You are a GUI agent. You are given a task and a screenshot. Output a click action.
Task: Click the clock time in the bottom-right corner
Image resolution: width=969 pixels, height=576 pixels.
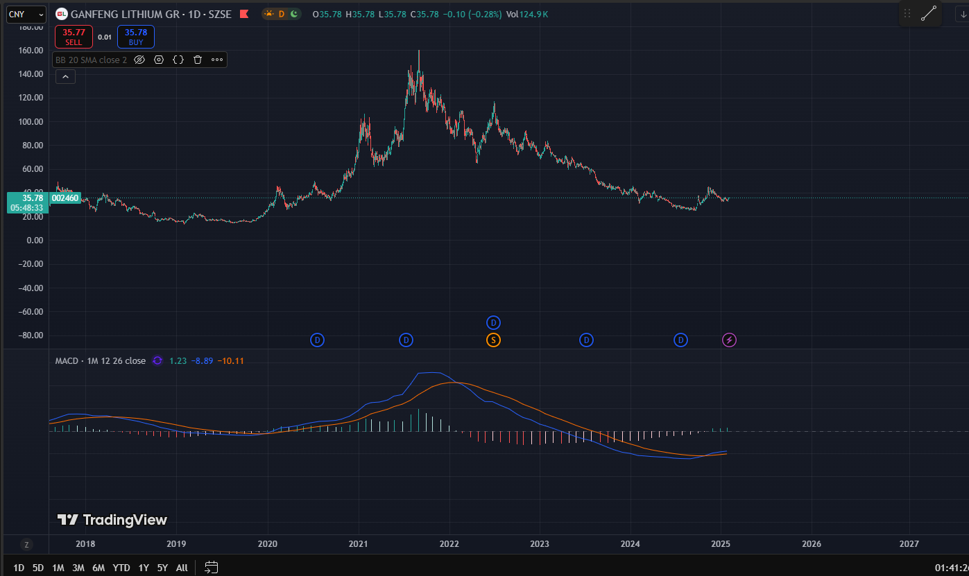click(952, 568)
